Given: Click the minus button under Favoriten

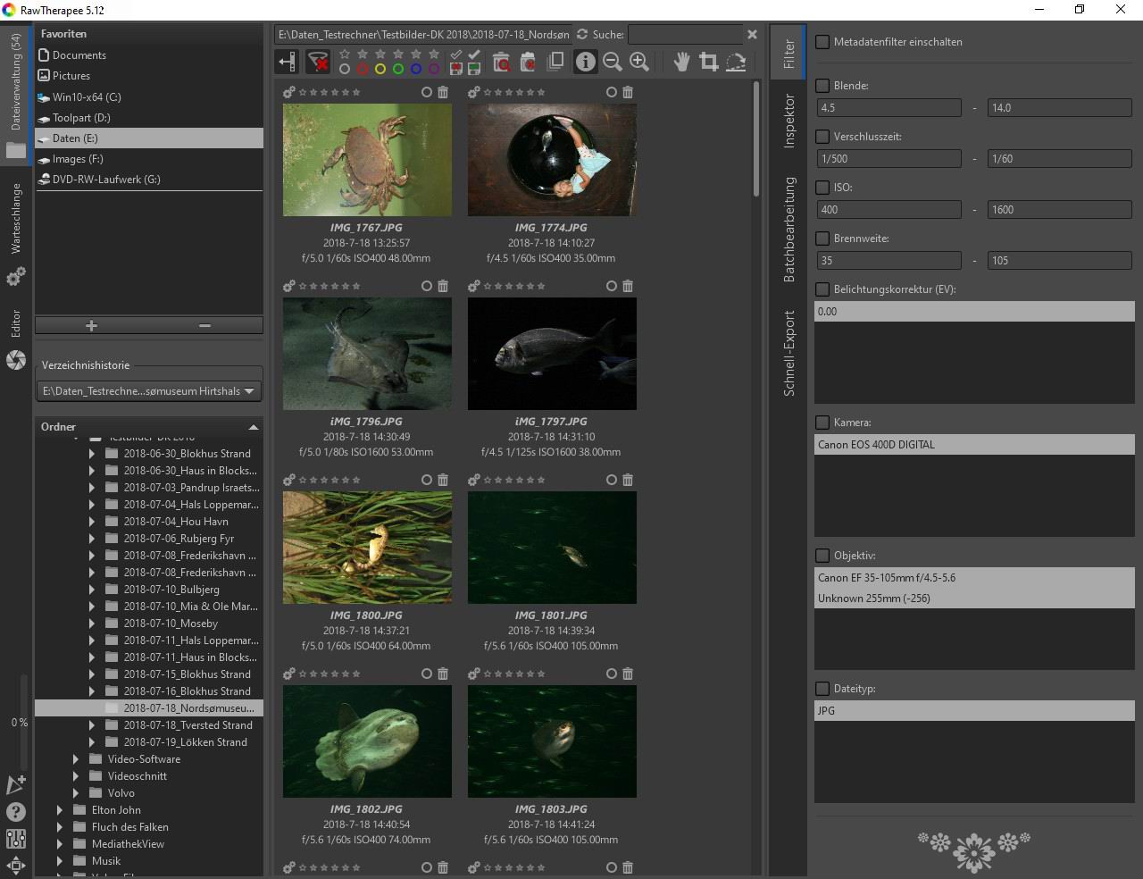Looking at the screenshot, I should click(x=204, y=326).
